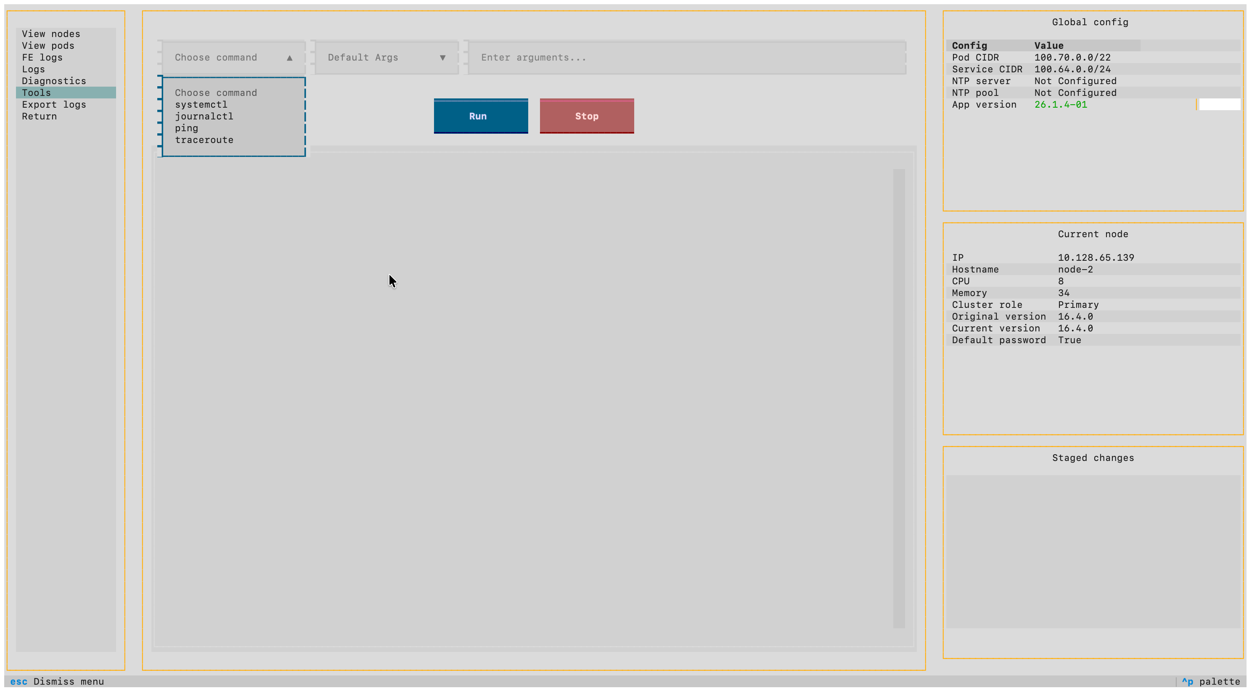Screen dimensions: 1252x691
Task: Focus the Enter arguments input field
Action: point(687,57)
